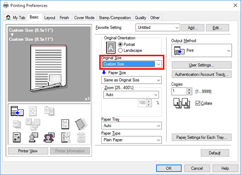Decrease copies with the down spinner arrow
The height and width of the screenshot is (175, 241).
coord(189,93)
